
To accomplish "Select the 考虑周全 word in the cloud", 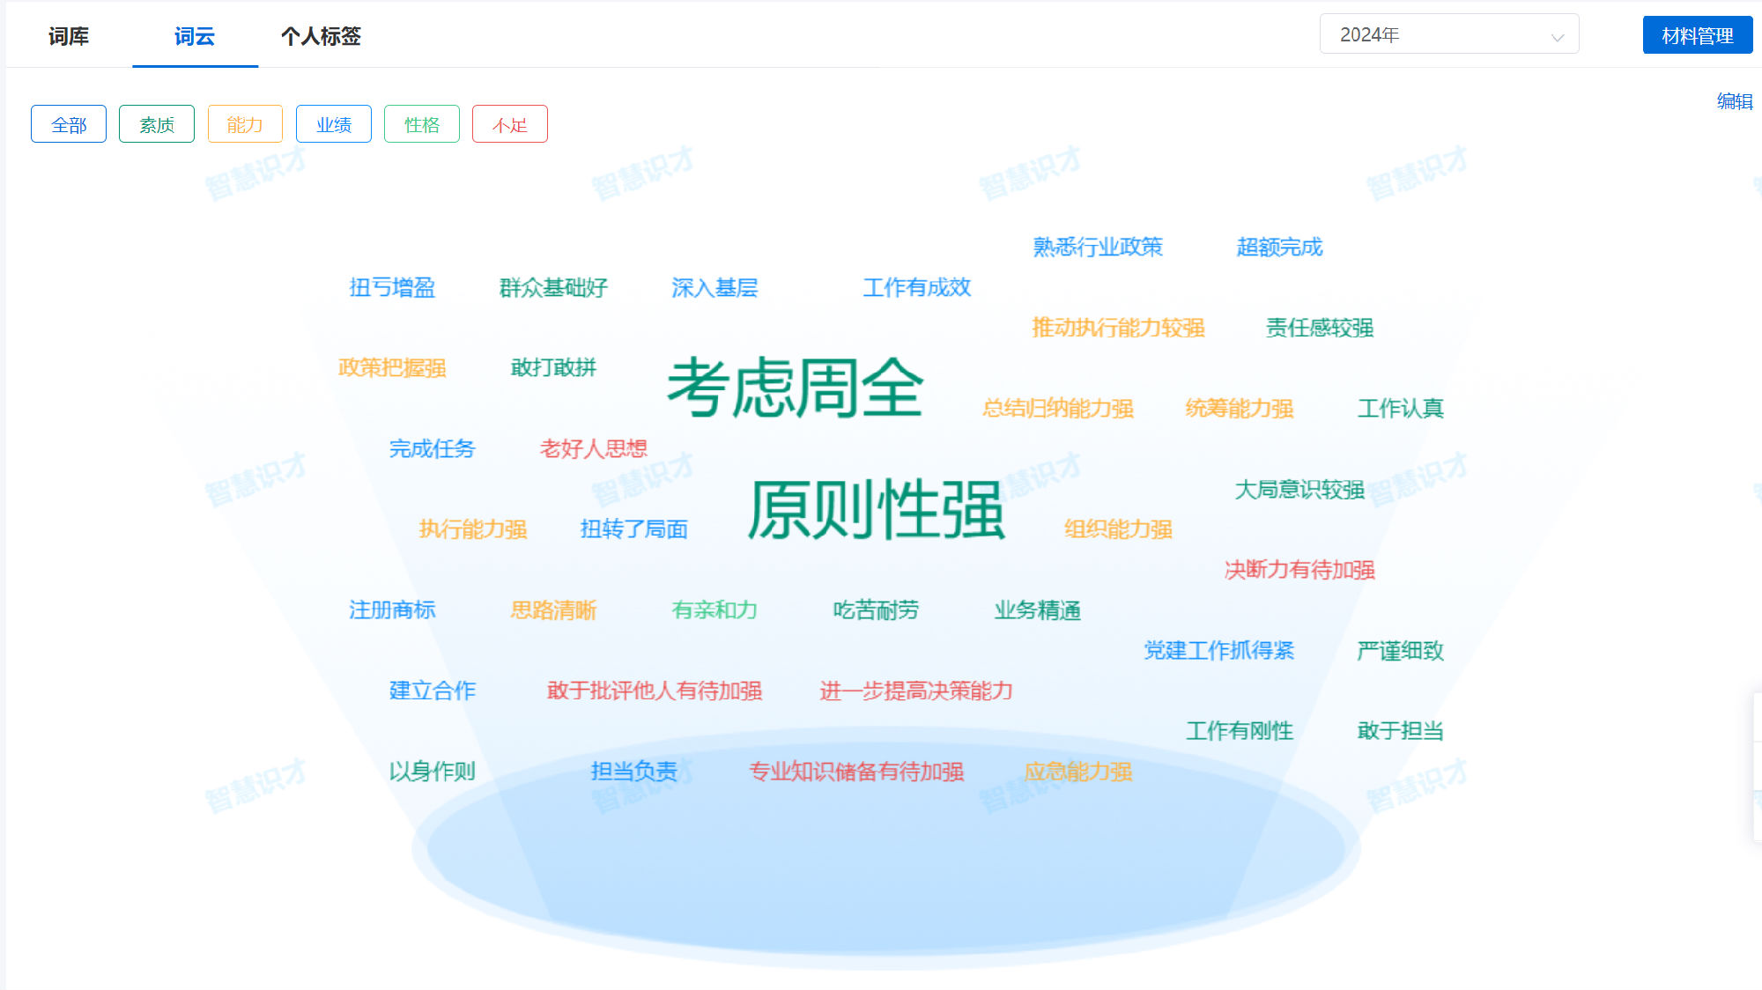I will 797,388.
